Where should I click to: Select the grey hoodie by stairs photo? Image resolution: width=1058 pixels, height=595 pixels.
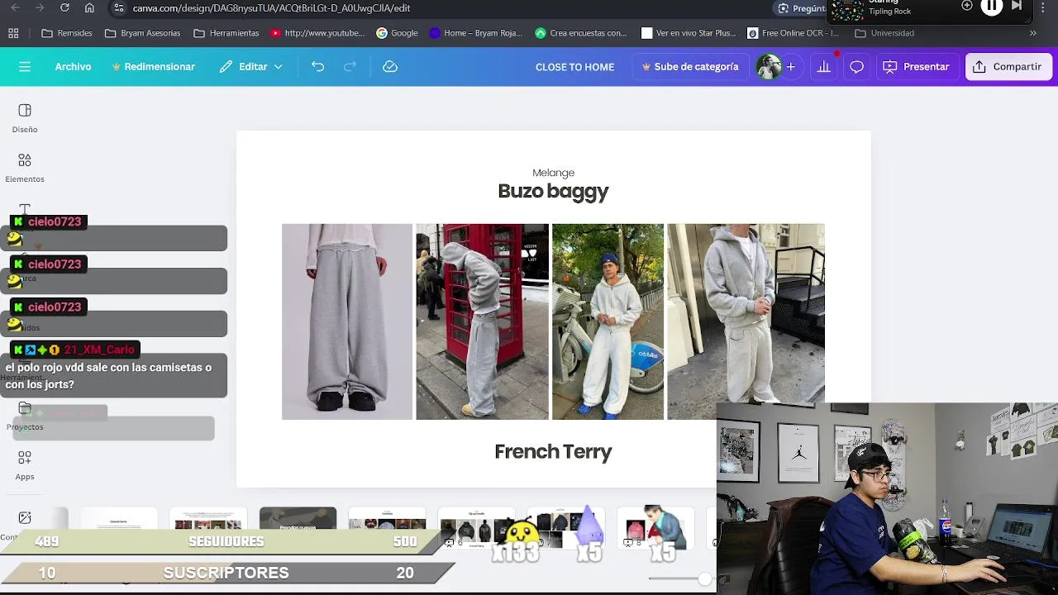[x=746, y=314]
